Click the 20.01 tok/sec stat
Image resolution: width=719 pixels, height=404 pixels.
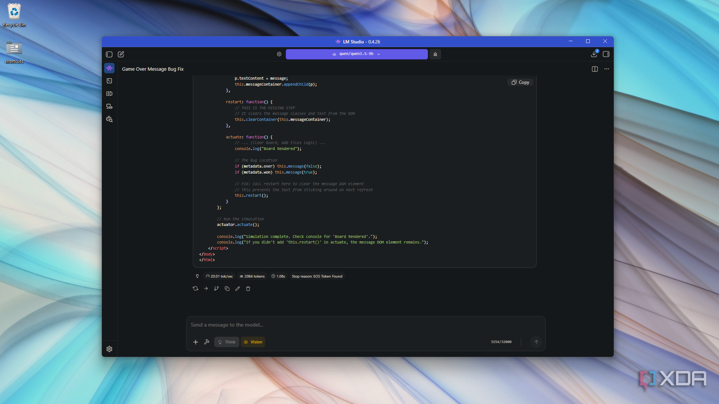pos(219,276)
